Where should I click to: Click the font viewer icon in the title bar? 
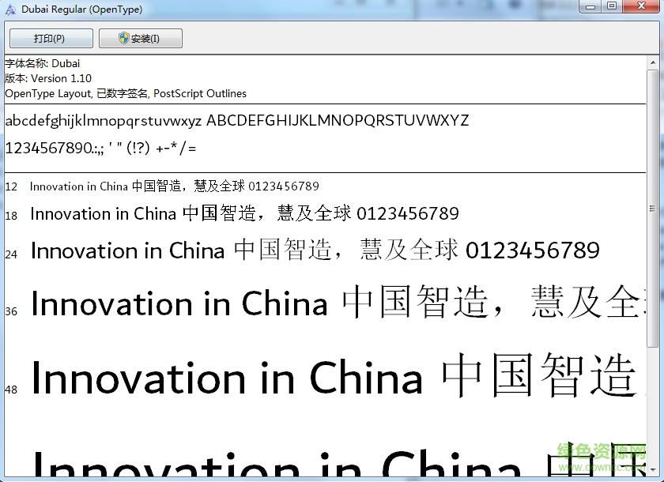click(9, 8)
